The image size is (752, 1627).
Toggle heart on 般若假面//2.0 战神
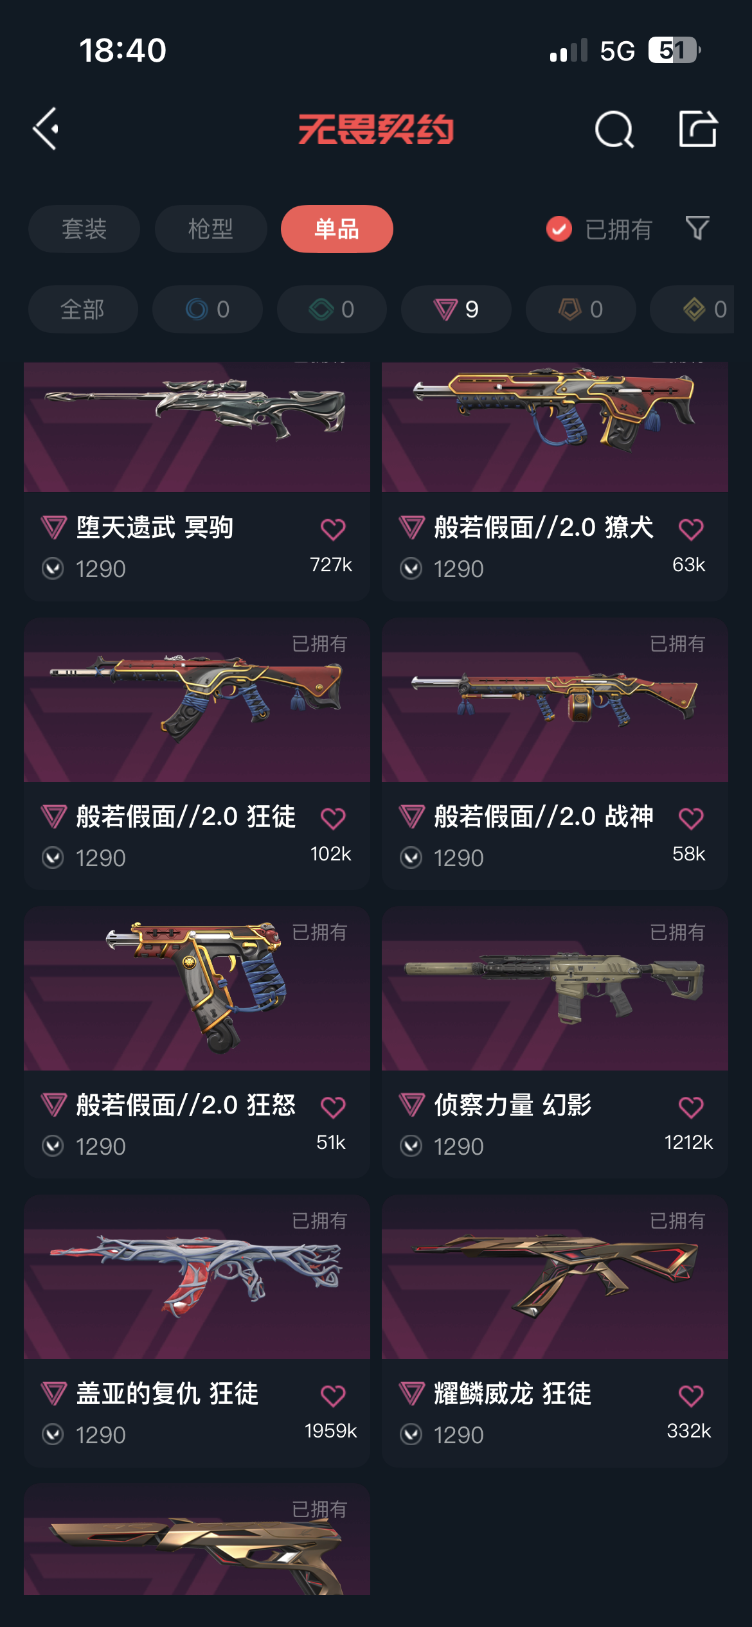(691, 819)
